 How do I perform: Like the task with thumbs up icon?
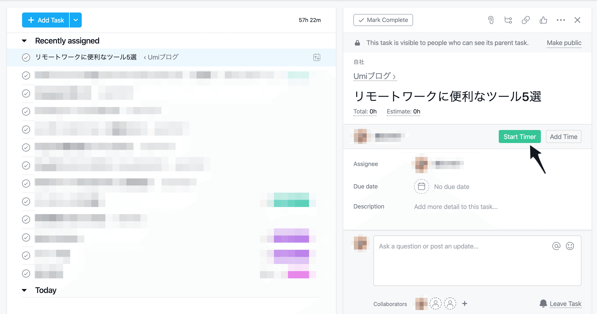[543, 20]
